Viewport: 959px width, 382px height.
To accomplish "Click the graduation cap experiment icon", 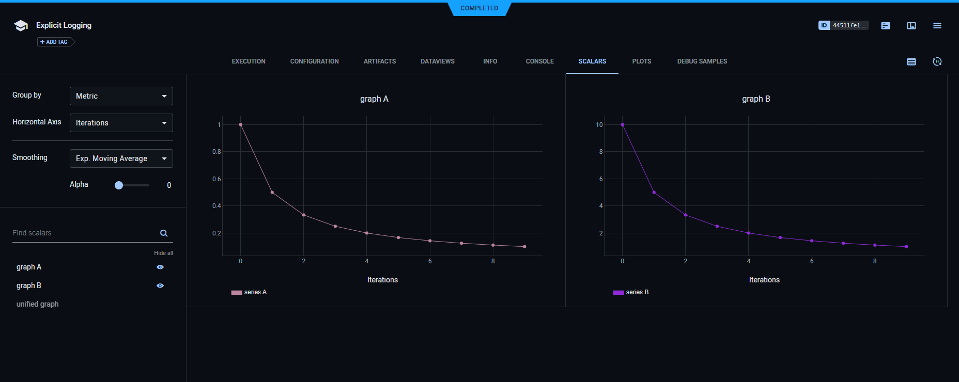I will pos(21,26).
